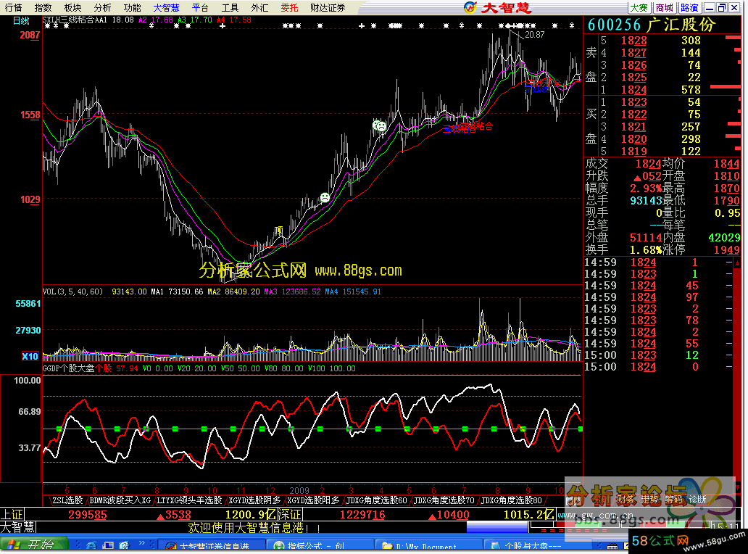Viewport: 748px width, 554px height.
Task: Click the 换手 value 1.68%
Action: 646,249
